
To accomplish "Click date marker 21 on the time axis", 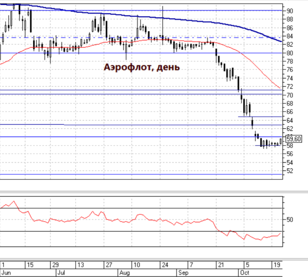I will point(221,265).
